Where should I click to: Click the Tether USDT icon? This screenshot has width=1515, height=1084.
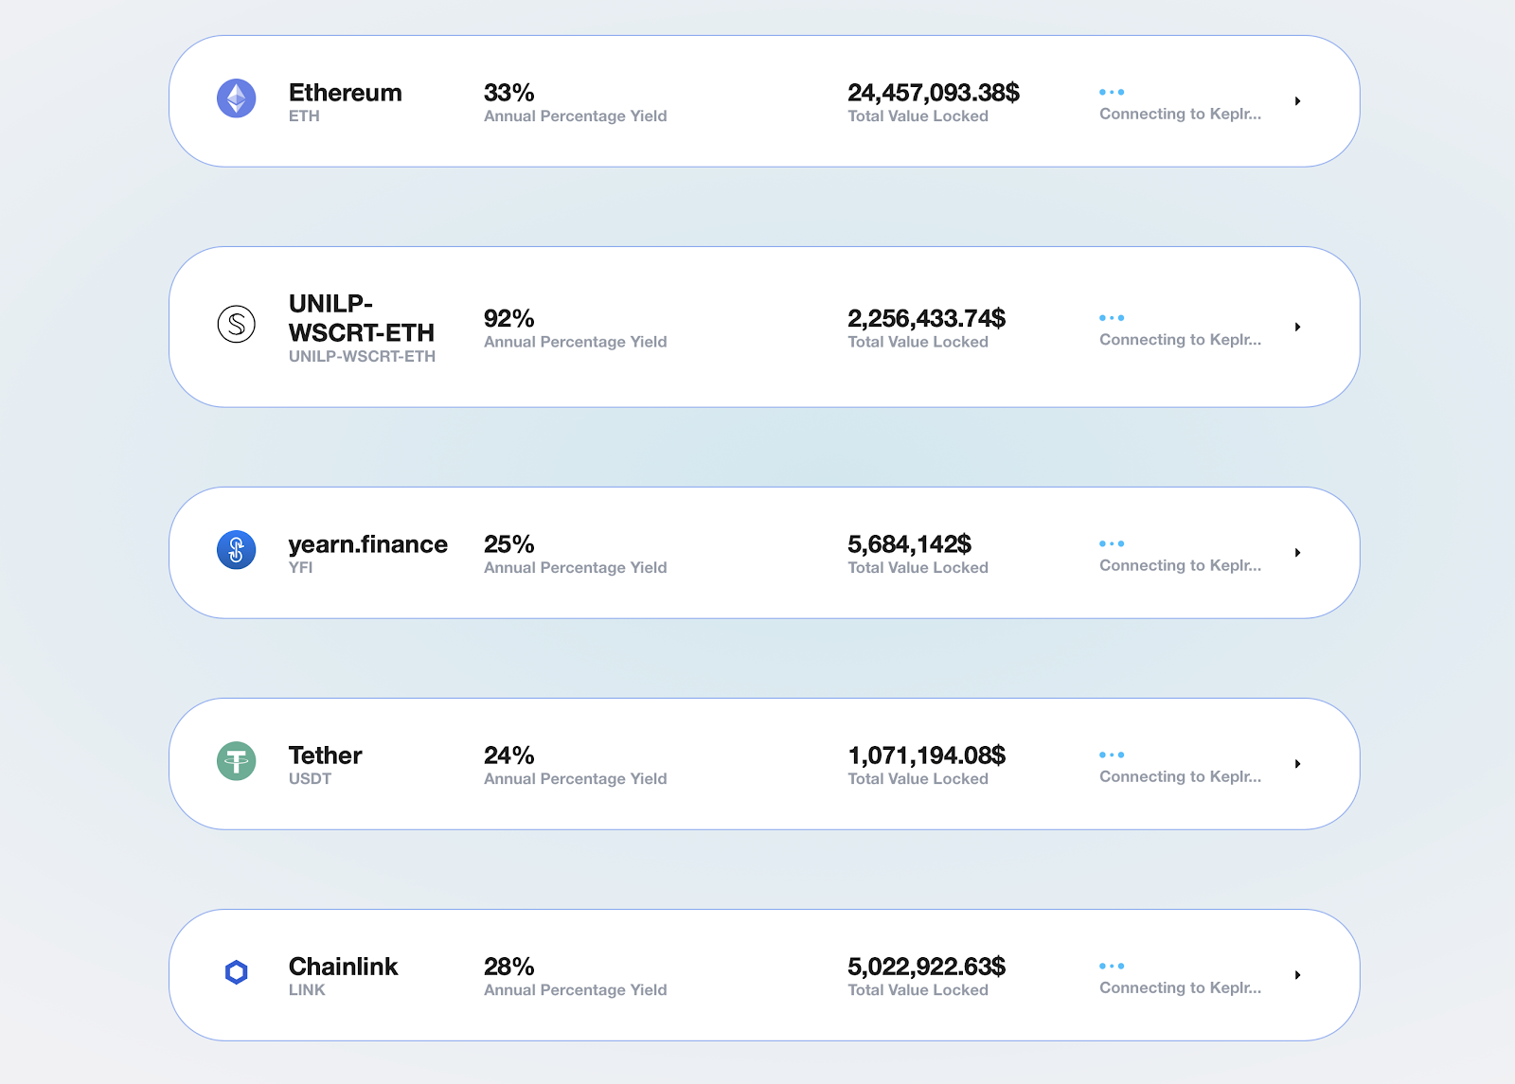(237, 761)
